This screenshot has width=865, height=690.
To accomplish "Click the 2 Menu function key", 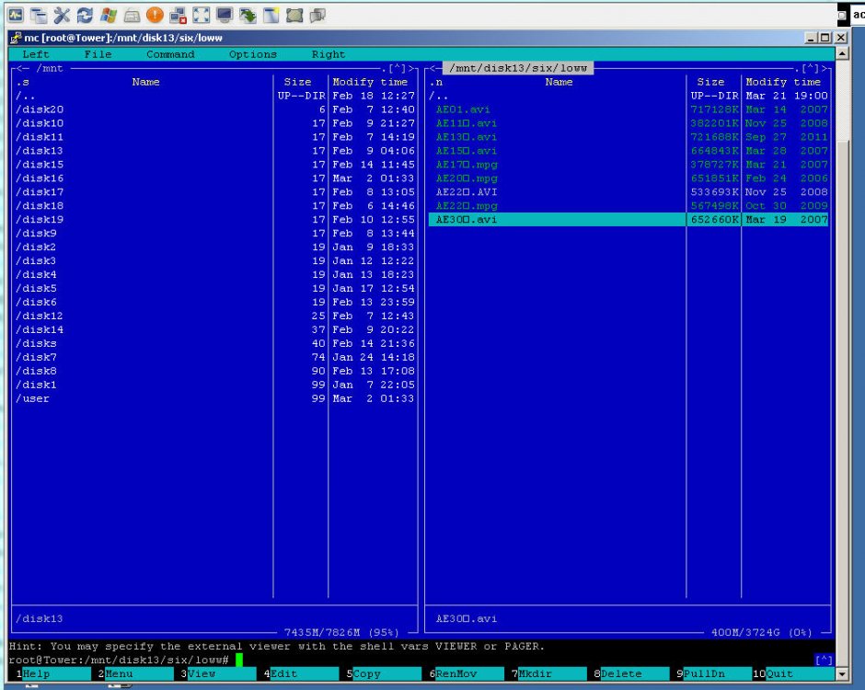I will point(135,673).
